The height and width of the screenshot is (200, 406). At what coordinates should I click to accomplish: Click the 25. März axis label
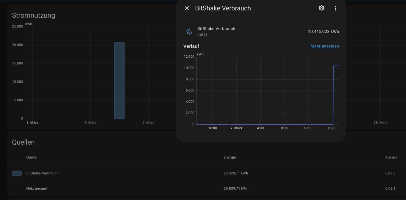click(380, 123)
